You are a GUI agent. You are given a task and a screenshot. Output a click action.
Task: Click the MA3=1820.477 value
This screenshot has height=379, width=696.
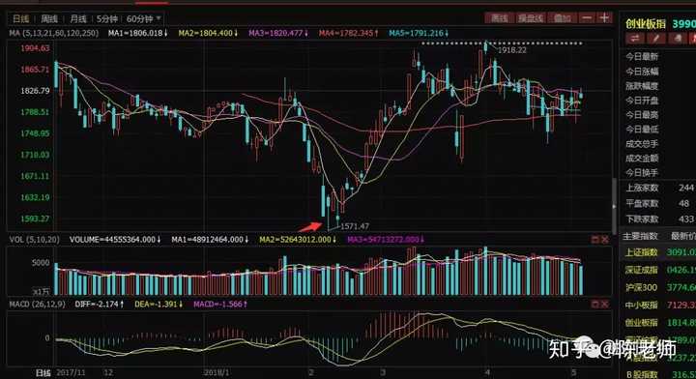tap(278, 33)
